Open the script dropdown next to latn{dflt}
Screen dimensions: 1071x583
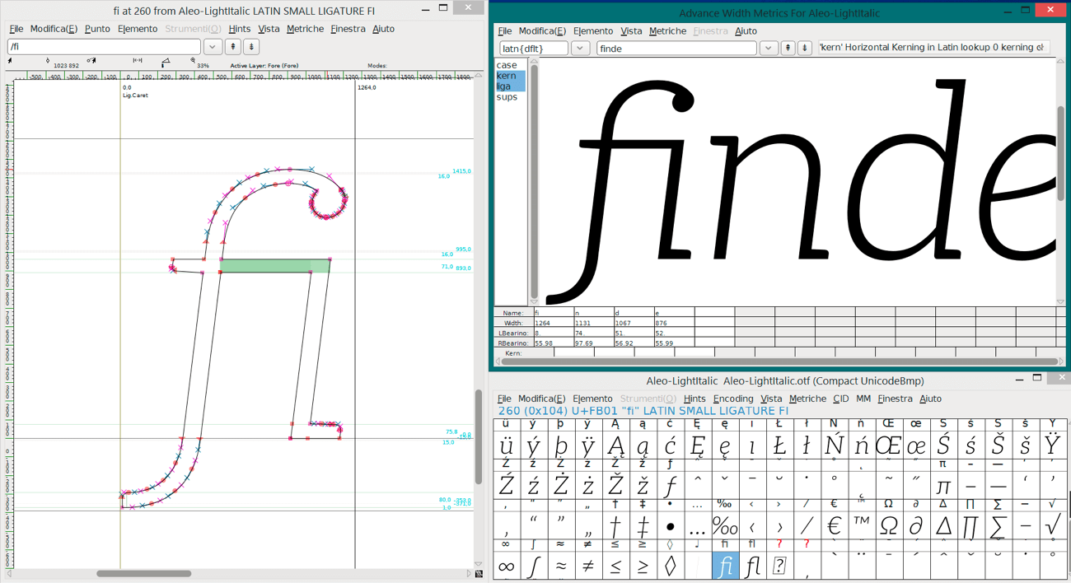click(579, 47)
